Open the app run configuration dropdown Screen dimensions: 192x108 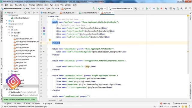pos(101,9)
